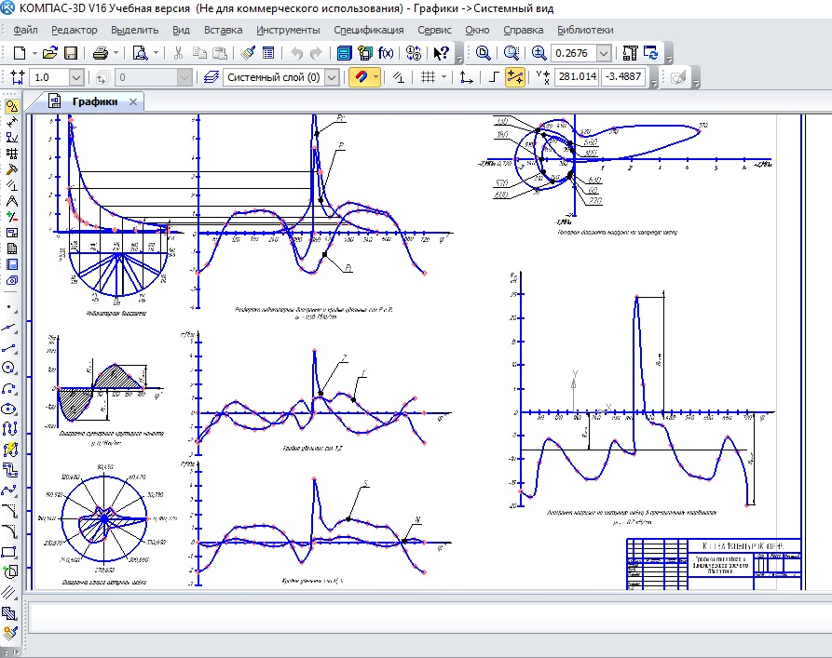832x658 pixels.
Task: Select the Ellipse drawing tool
Action: pyautogui.click(x=9, y=409)
